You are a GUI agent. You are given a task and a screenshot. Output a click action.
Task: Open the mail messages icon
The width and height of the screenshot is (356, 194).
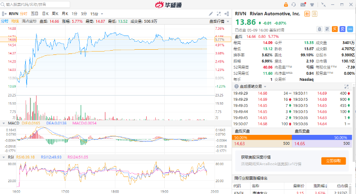303,5
